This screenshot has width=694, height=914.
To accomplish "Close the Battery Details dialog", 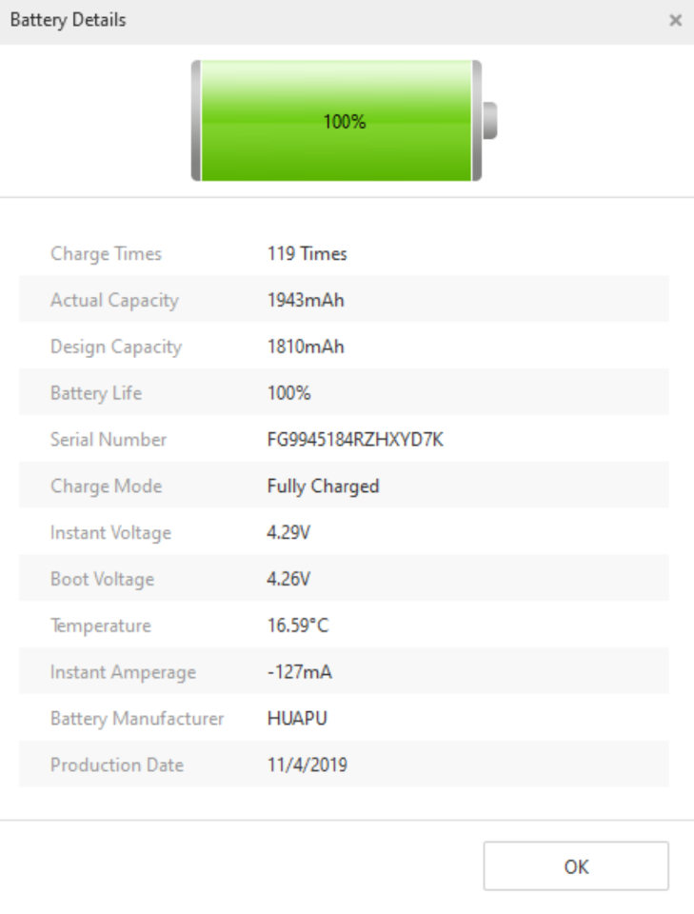I will pyautogui.click(x=675, y=21).
